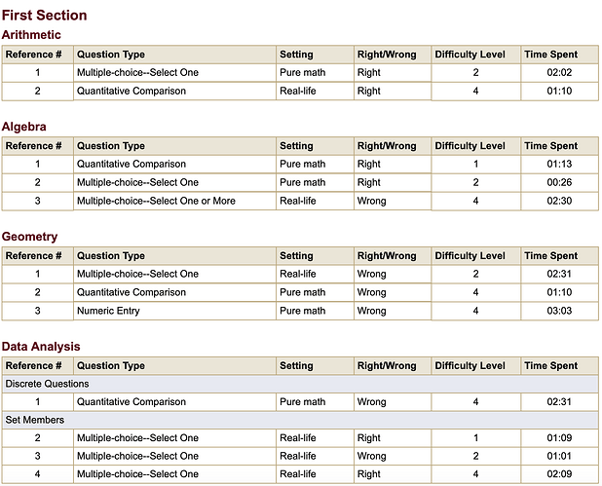Click 'Multiple-choice--Select One or More' in Algebra
The height and width of the screenshot is (486, 602).
(156, 201)
